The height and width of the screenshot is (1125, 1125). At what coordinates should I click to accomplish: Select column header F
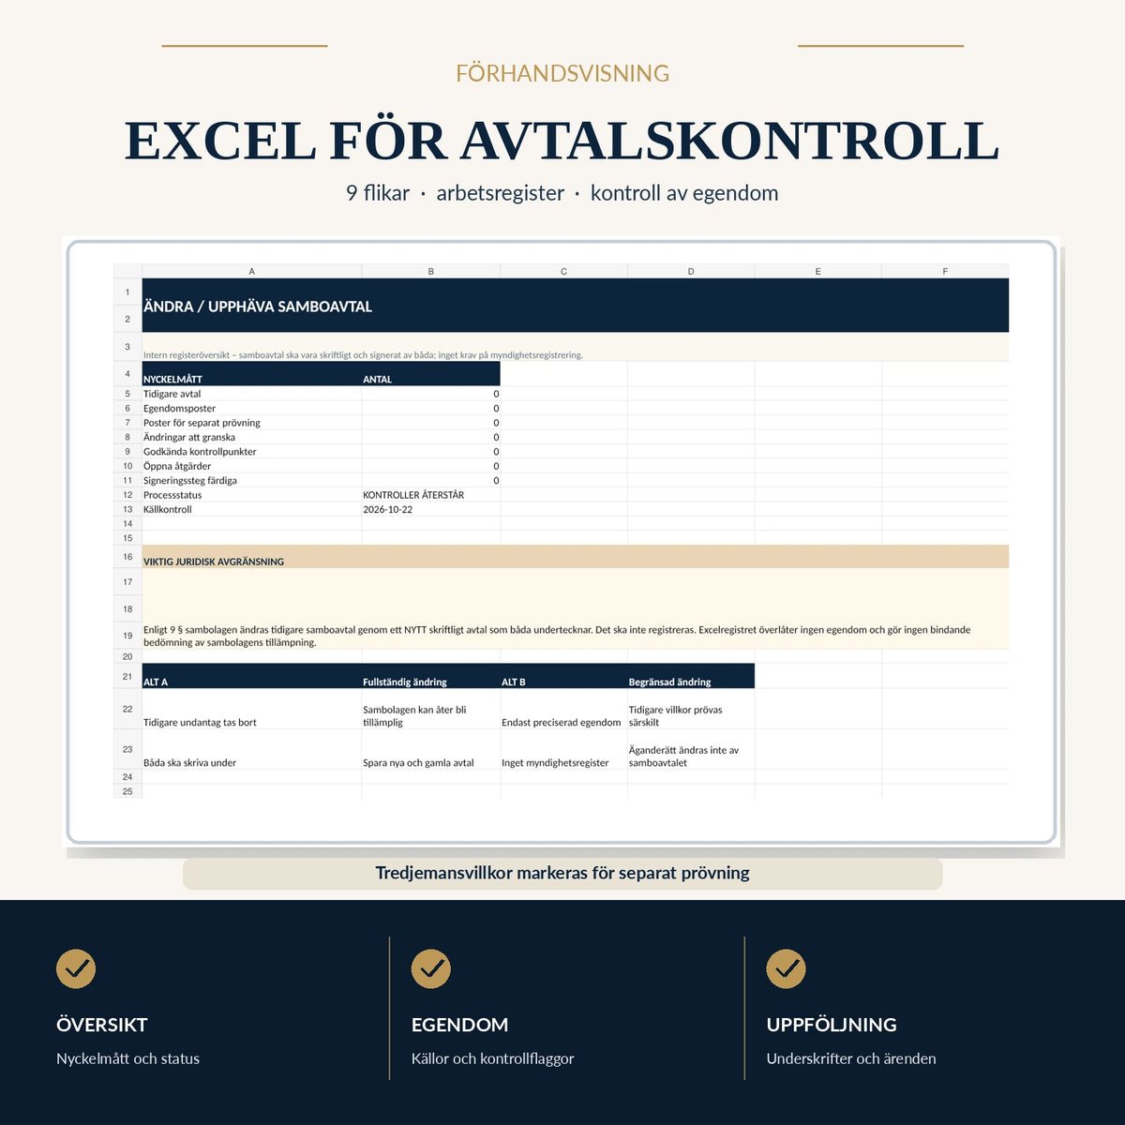(945, 271)
